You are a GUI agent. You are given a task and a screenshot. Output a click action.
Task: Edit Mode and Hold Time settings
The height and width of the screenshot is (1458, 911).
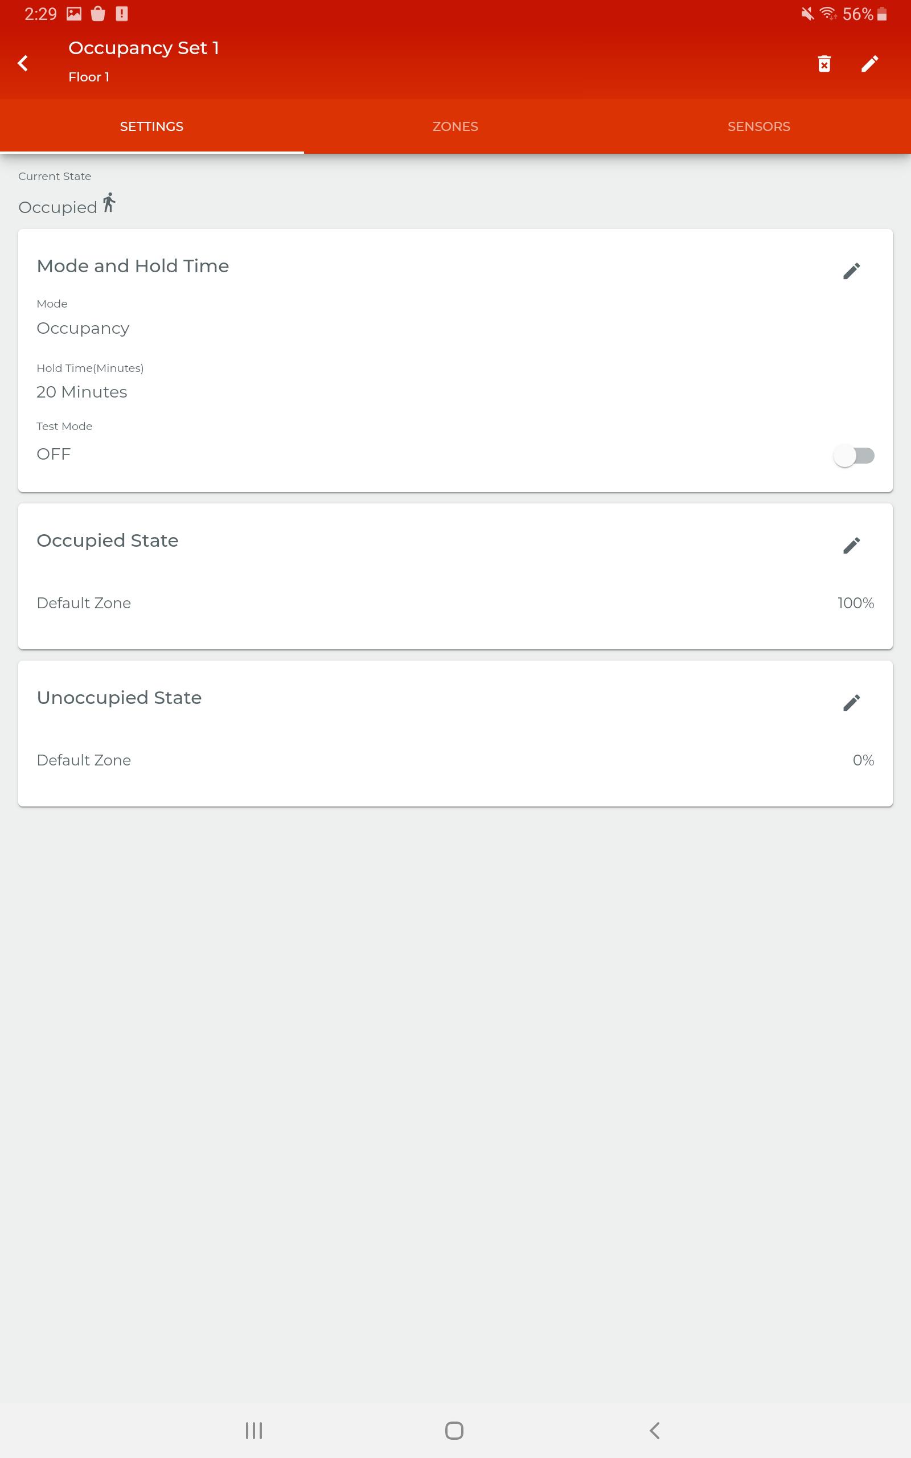pos(851,271)
